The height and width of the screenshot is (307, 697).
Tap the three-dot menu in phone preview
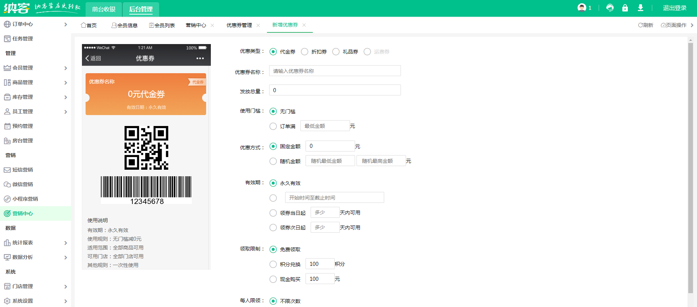pyautogui.click(x=200, y=58)
